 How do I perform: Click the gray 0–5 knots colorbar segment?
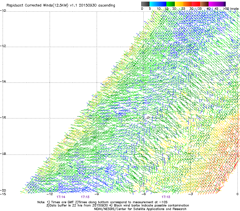[145, 4]
